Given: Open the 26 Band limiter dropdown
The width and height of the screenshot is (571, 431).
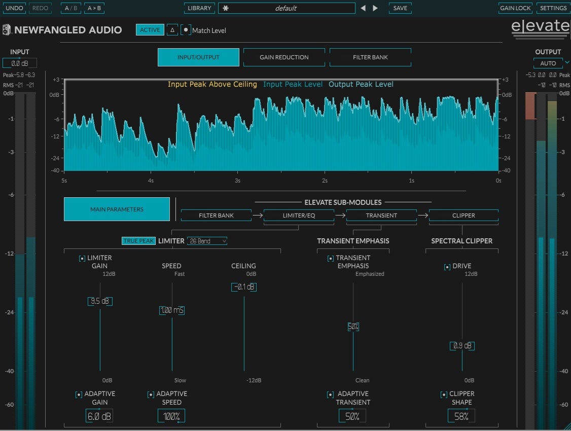Looking at the screenshot, I should pos(207,241).
